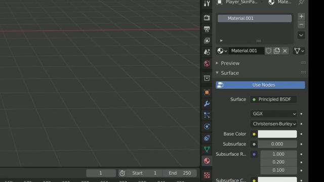Click the timeline End 250 field
324x182 pixels.
(x=180, y=173)
